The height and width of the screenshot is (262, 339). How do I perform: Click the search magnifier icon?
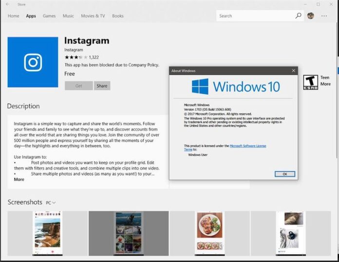[299, 16]
